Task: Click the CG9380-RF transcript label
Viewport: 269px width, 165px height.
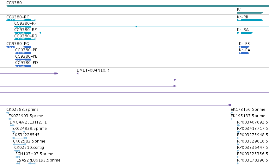Action: (x=25, y=23)
